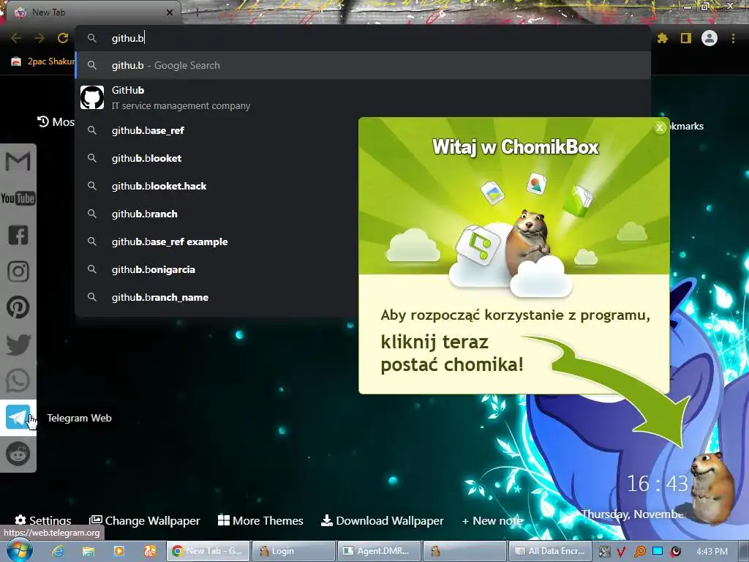This screenshot has height=562, width=749.
Task: Switch to the All Data Encr... taskbar window
Action: tap(550, 551)
